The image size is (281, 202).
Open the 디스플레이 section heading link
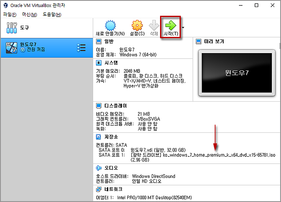point(116,106)
